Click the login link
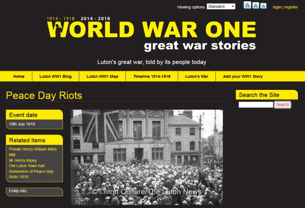This screenshot has width=305, height=208. tap(277, 7)
